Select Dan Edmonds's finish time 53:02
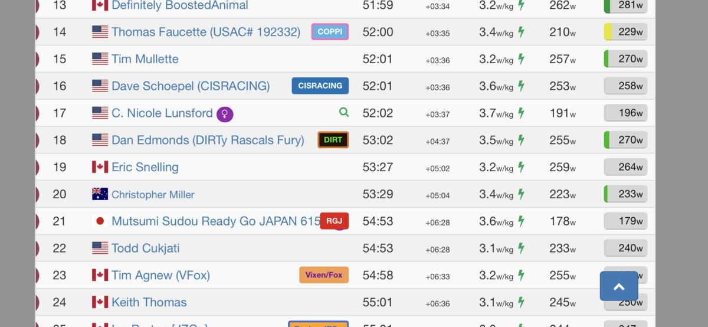 [x=378, y=140]
